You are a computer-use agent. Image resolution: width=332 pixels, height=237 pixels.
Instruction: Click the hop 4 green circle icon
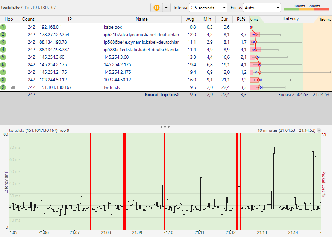tap(3, 50)
